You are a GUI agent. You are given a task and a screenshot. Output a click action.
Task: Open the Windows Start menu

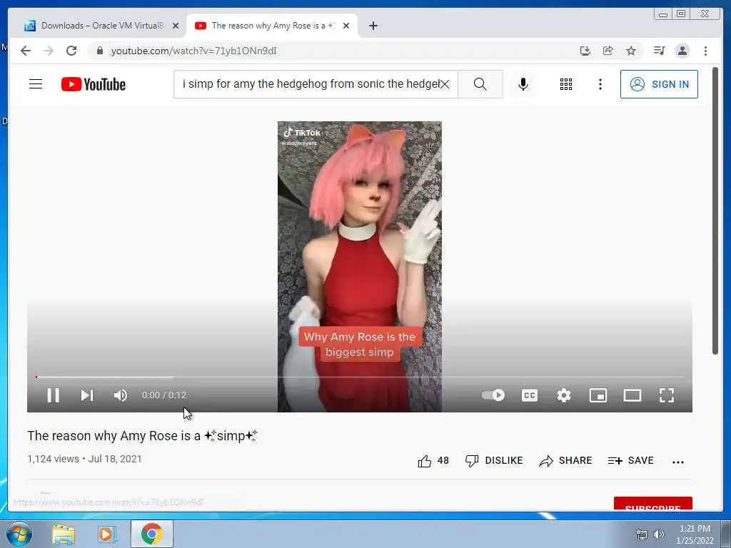(19, 534)
